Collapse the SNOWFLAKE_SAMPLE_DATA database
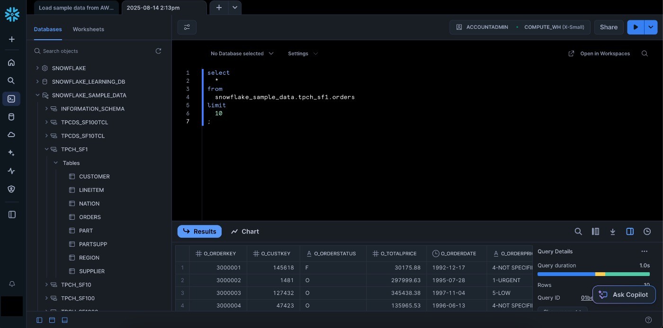Viewport: 663px width, 328px height. pyautogui.click(x=37, y=95)
